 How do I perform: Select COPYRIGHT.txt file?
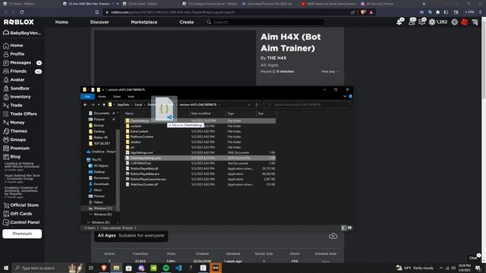(x=140, y=163)
